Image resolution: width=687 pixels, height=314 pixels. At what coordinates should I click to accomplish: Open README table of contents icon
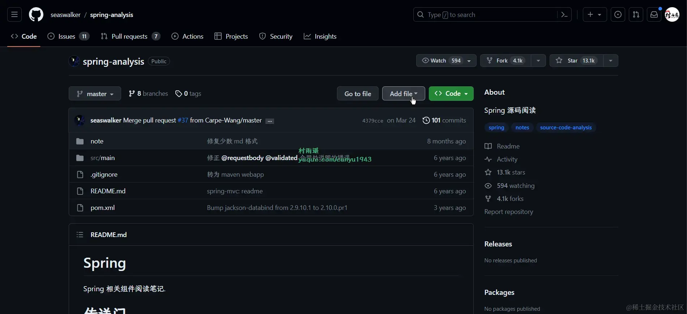80,235
